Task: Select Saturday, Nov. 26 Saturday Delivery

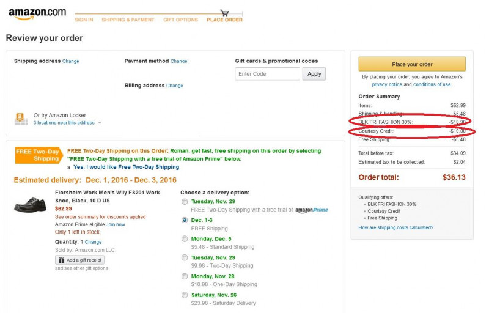Action: tap(185, 295)
